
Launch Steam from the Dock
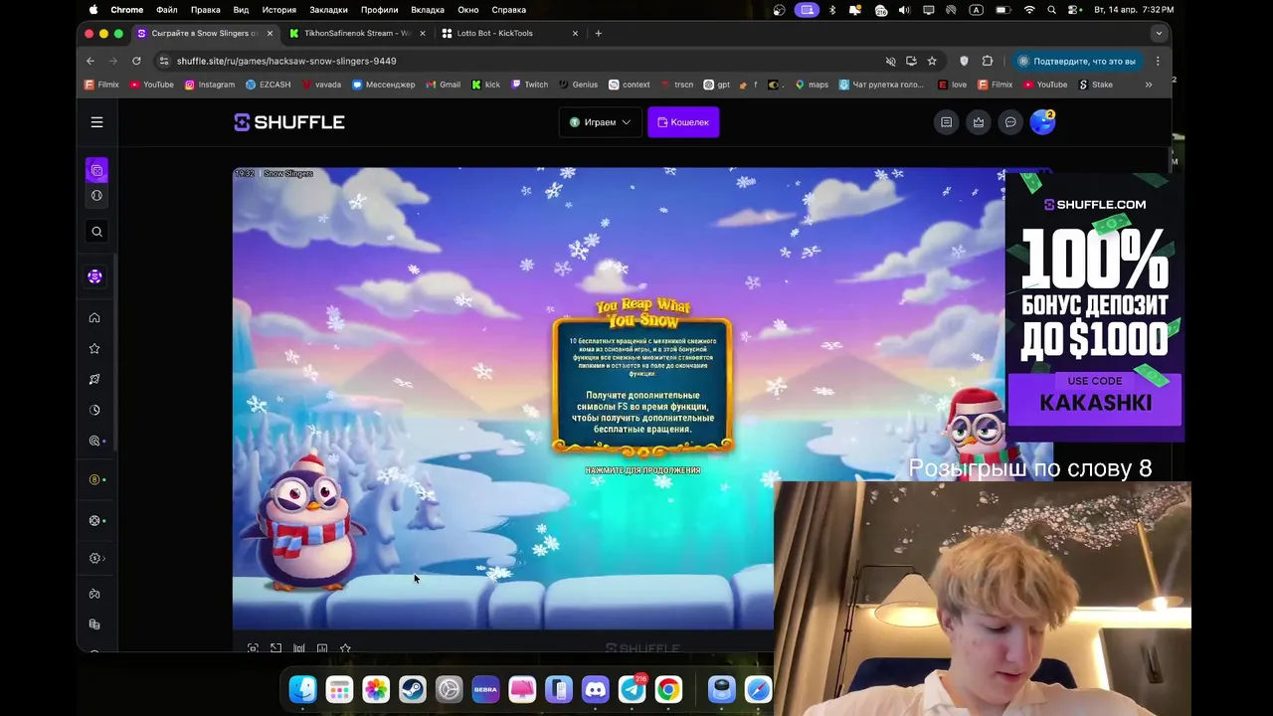coord(413,689)
